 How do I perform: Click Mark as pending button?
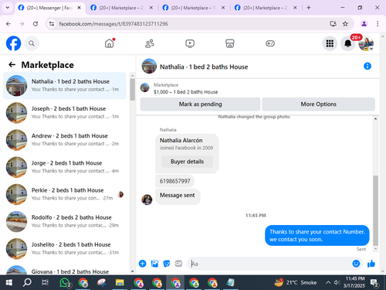pos(200,104)
